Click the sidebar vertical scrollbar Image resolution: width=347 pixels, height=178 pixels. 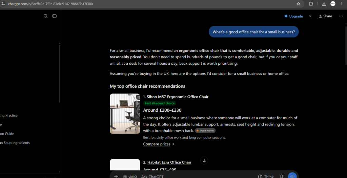(59, 73)
